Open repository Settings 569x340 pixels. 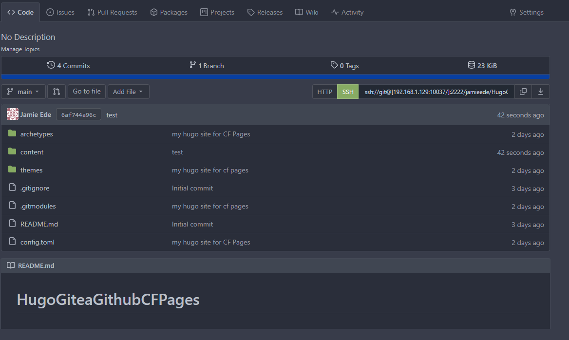[526, 12]
